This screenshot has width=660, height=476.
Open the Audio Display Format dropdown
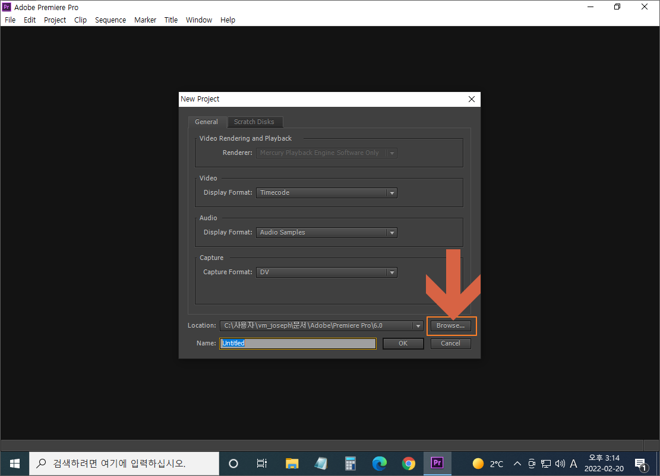click(327, 232)
